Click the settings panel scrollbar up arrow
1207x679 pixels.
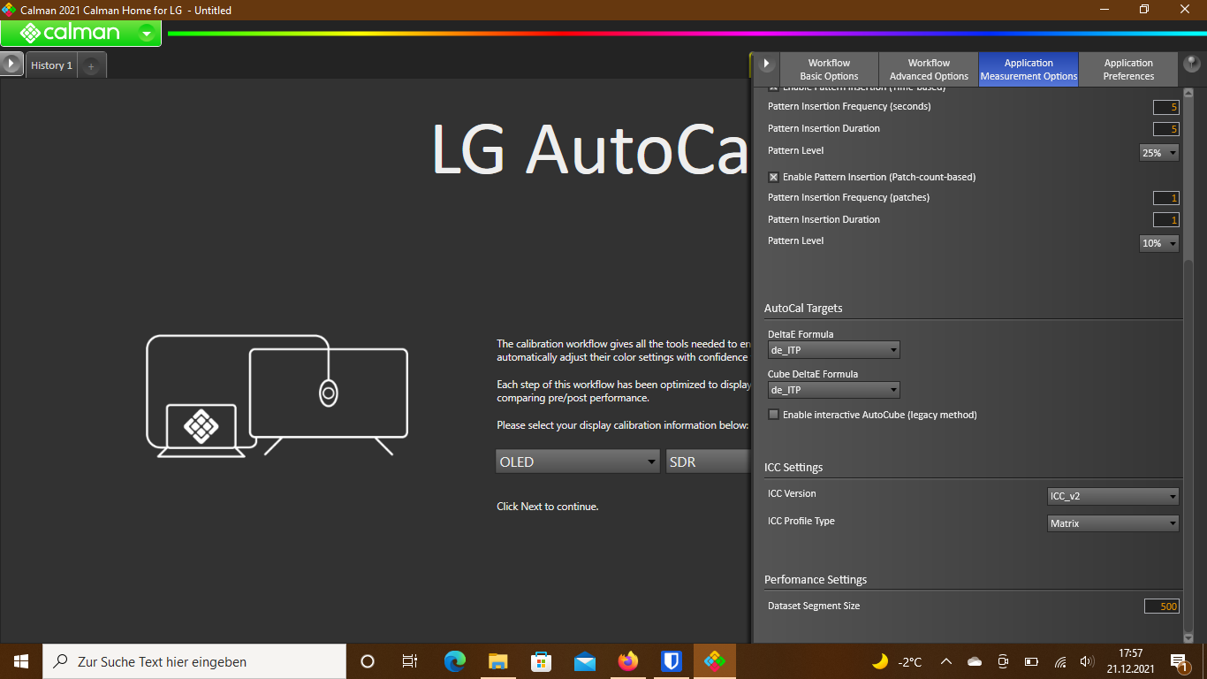[x=1188, y=92]
